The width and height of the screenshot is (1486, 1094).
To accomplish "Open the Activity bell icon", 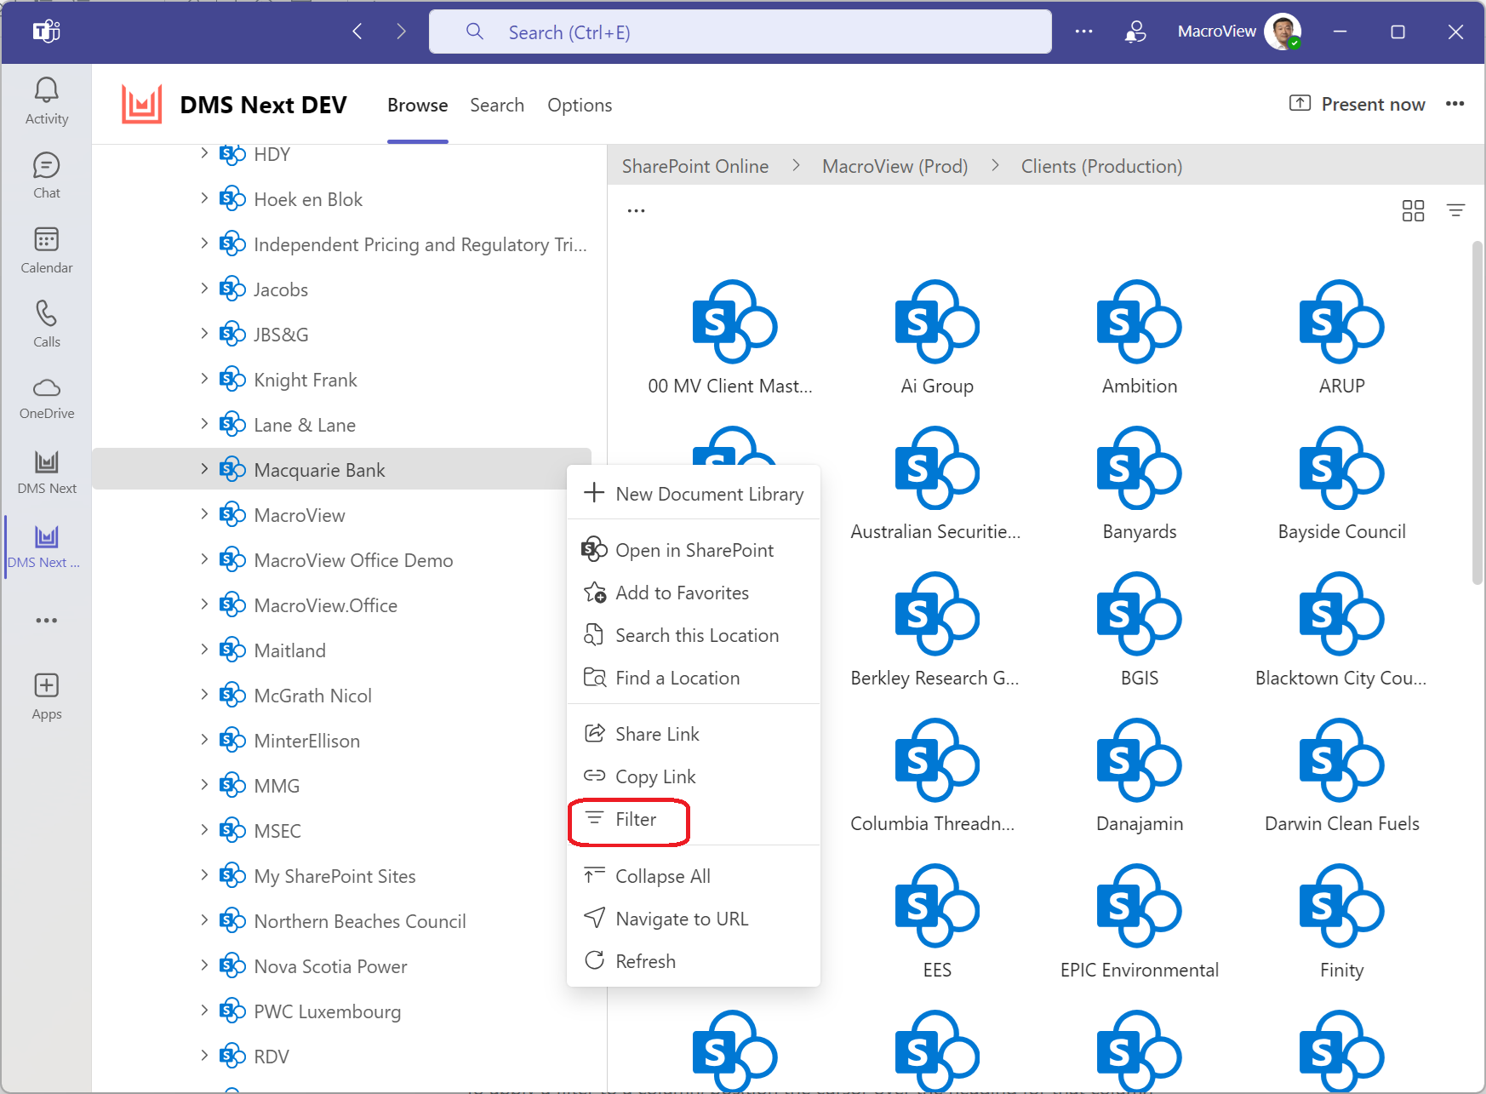I will 47,101.
